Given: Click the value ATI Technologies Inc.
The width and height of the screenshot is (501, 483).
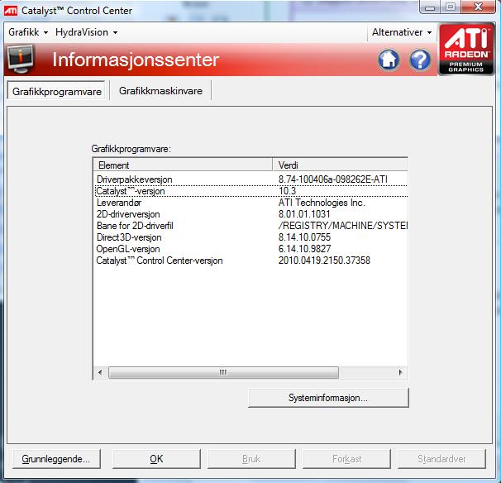Looking at the screenshot, I should (322, 203).
